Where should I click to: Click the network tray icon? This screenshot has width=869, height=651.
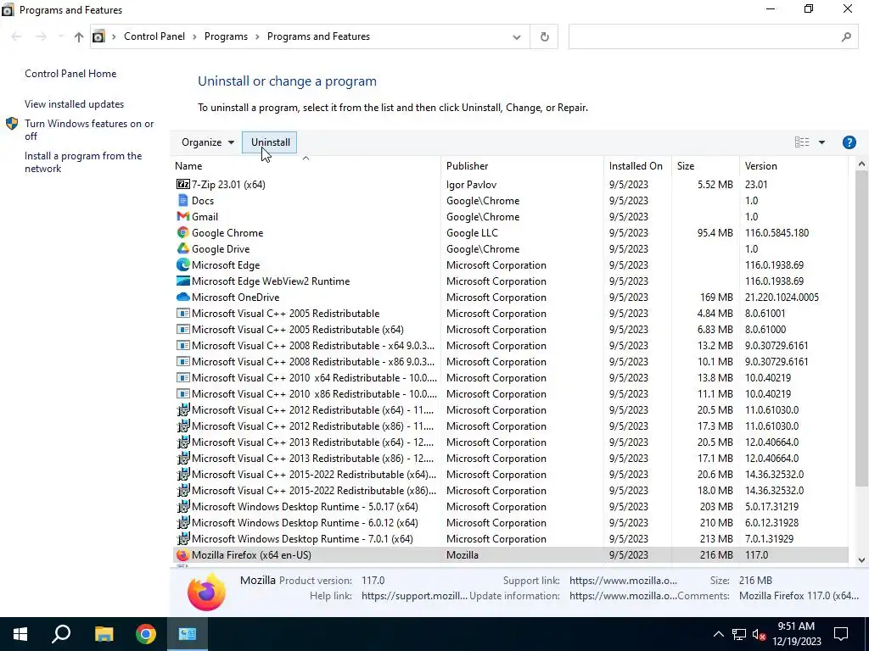point(739,634)
